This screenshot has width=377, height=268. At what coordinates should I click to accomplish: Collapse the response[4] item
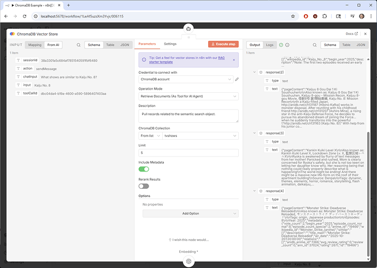255,191
